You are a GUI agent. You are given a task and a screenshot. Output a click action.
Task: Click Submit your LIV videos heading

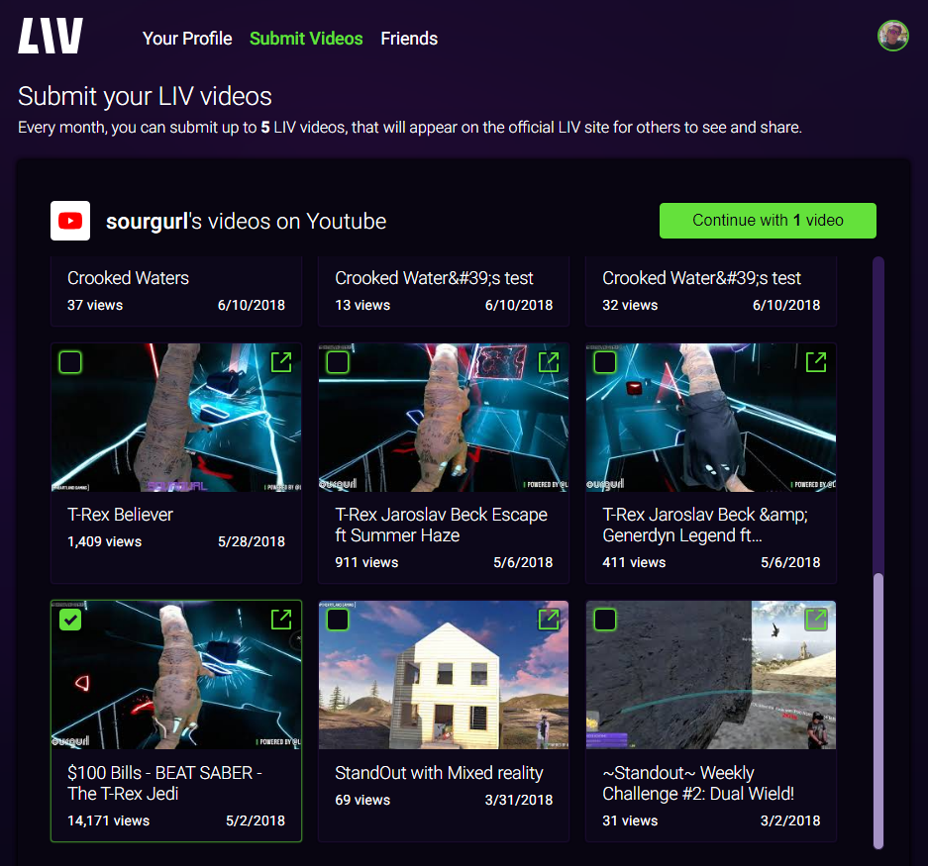pyautogui.click(x=145, y=96)
